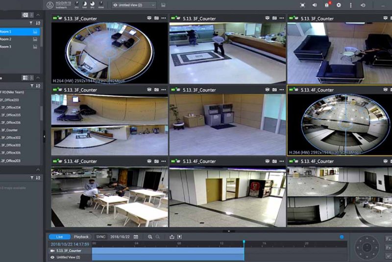Click the timeline playhead marker
392x262 pixels.
tap(244, 242)
